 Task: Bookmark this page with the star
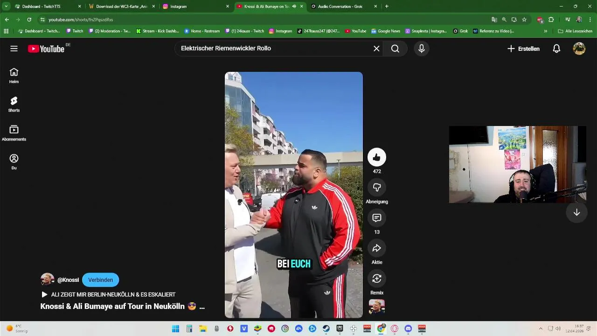pyautogui.click(x=524, y=20)
